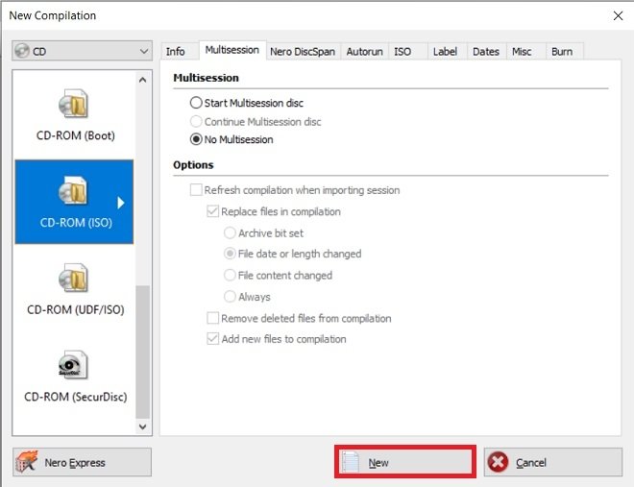Select No Multisession radio button

click(x=196, y=139)
